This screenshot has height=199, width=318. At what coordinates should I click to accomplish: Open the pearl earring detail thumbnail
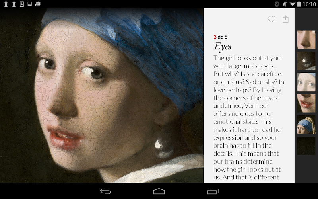(x=306, y=61)
